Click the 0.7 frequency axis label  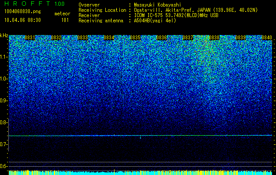(4, 144)
